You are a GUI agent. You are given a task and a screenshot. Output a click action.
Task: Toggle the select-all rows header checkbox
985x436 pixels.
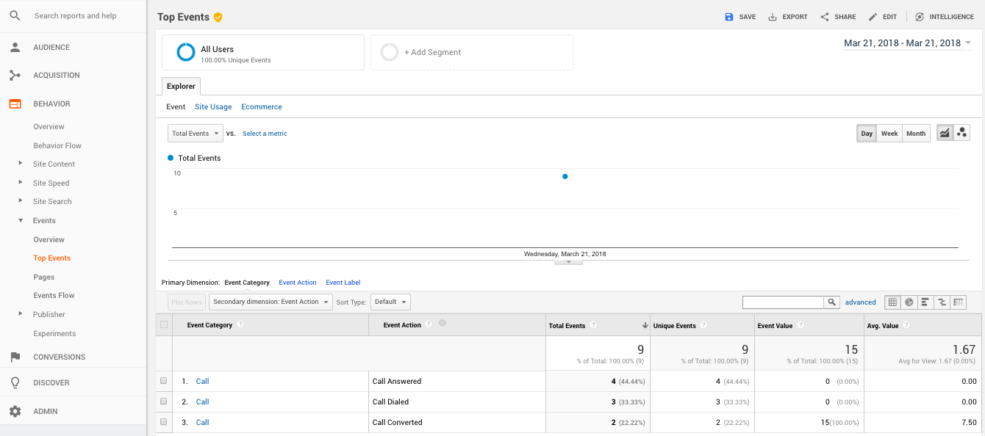[x=164, y=324]
